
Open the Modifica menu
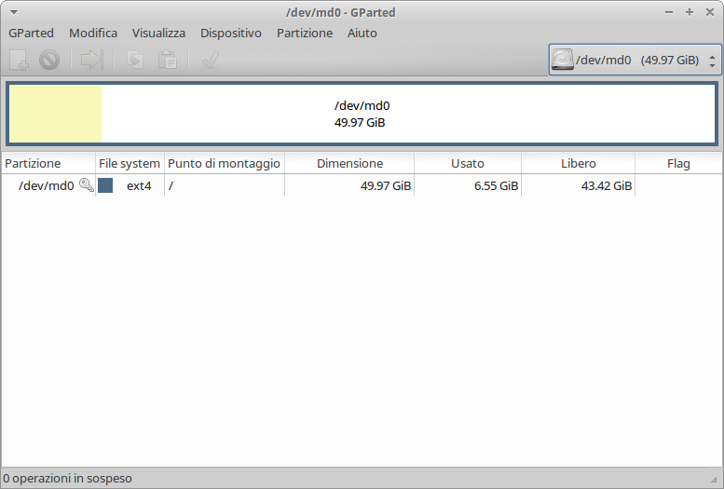pos(93,33)
